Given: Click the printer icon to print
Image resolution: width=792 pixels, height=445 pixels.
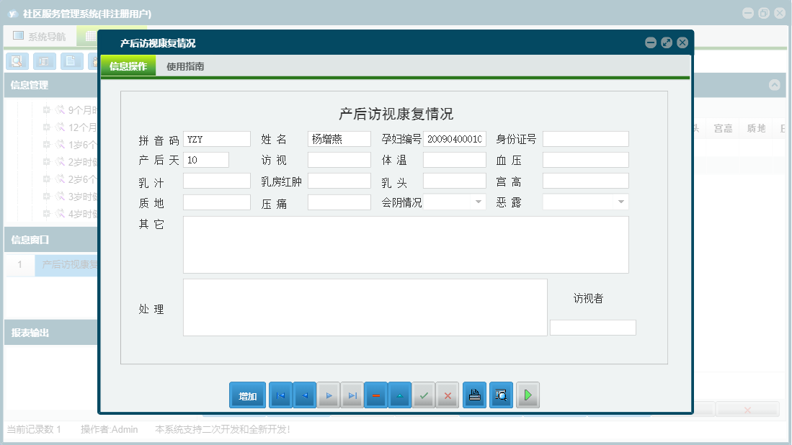Looking at the screenshot, I should point(474,395).
